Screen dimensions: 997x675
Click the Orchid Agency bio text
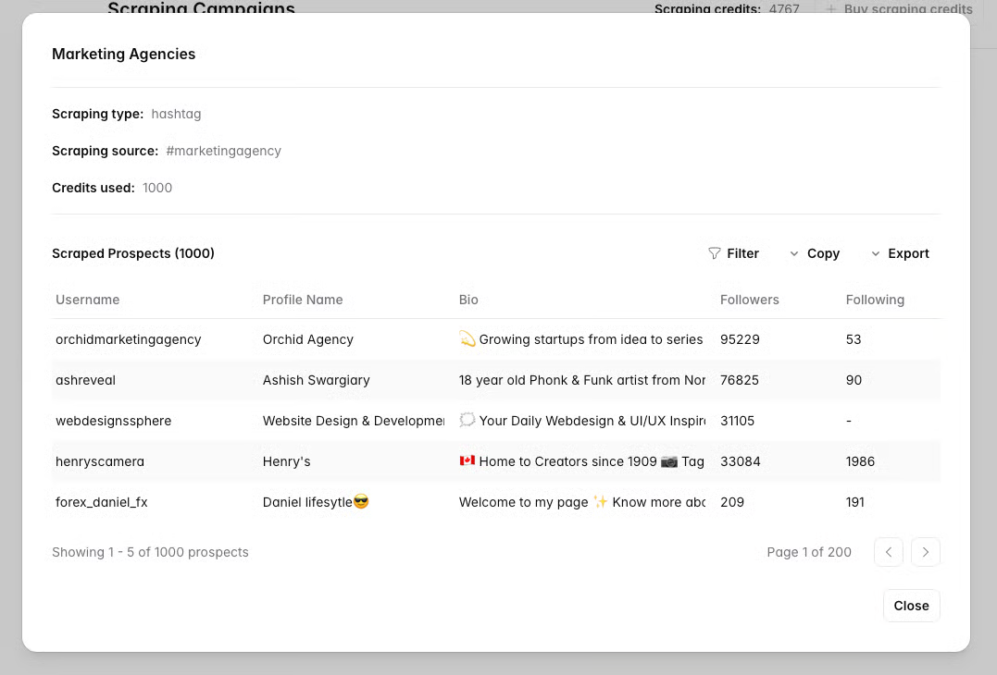pos(581,339)
